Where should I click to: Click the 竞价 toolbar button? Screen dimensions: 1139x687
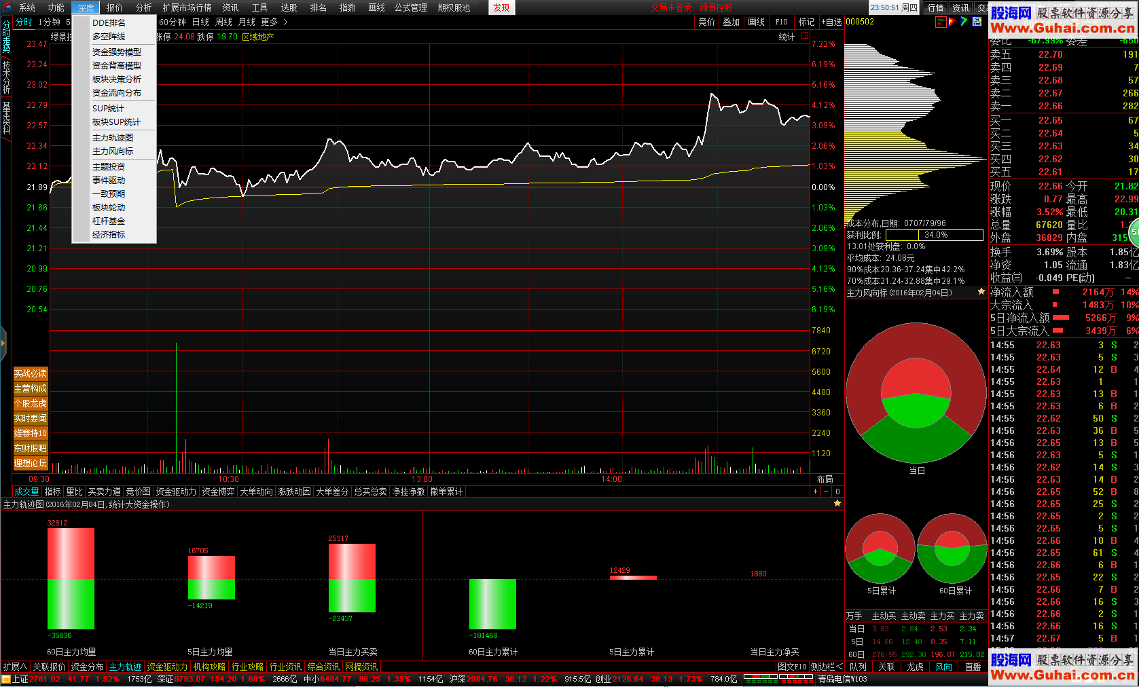[707, 22]
